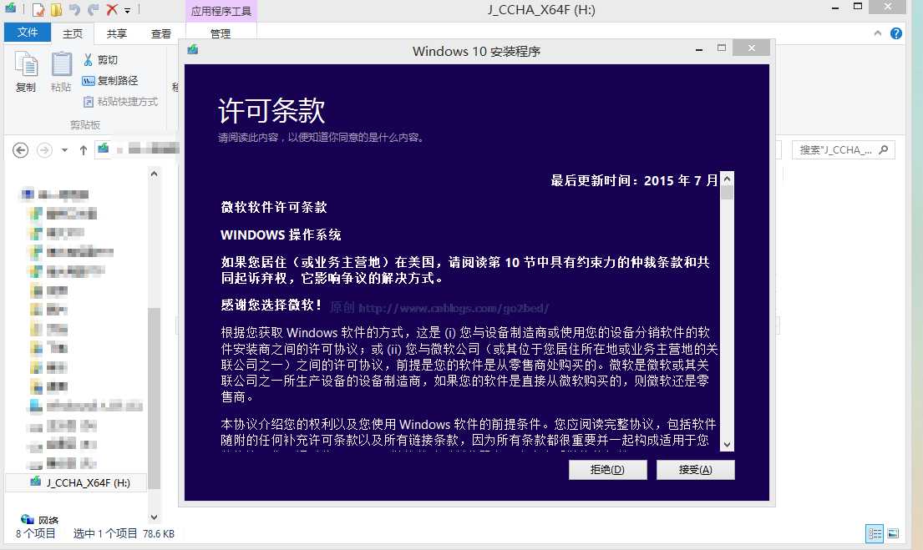The width and height of the screenshot is (923, 550).
Task: Click the 粘贴 clipboard icon
Action: click(61, 65)
